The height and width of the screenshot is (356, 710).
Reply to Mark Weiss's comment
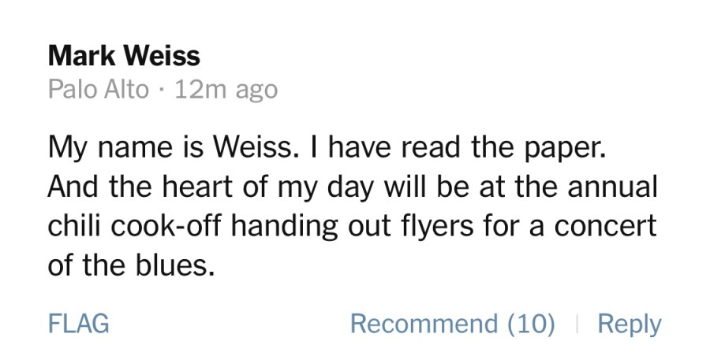pos(629,324)
